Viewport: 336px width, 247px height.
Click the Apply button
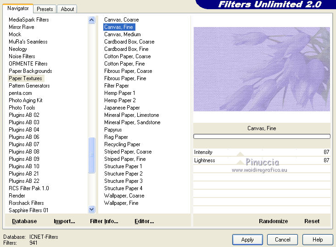(x=247, y=240)
